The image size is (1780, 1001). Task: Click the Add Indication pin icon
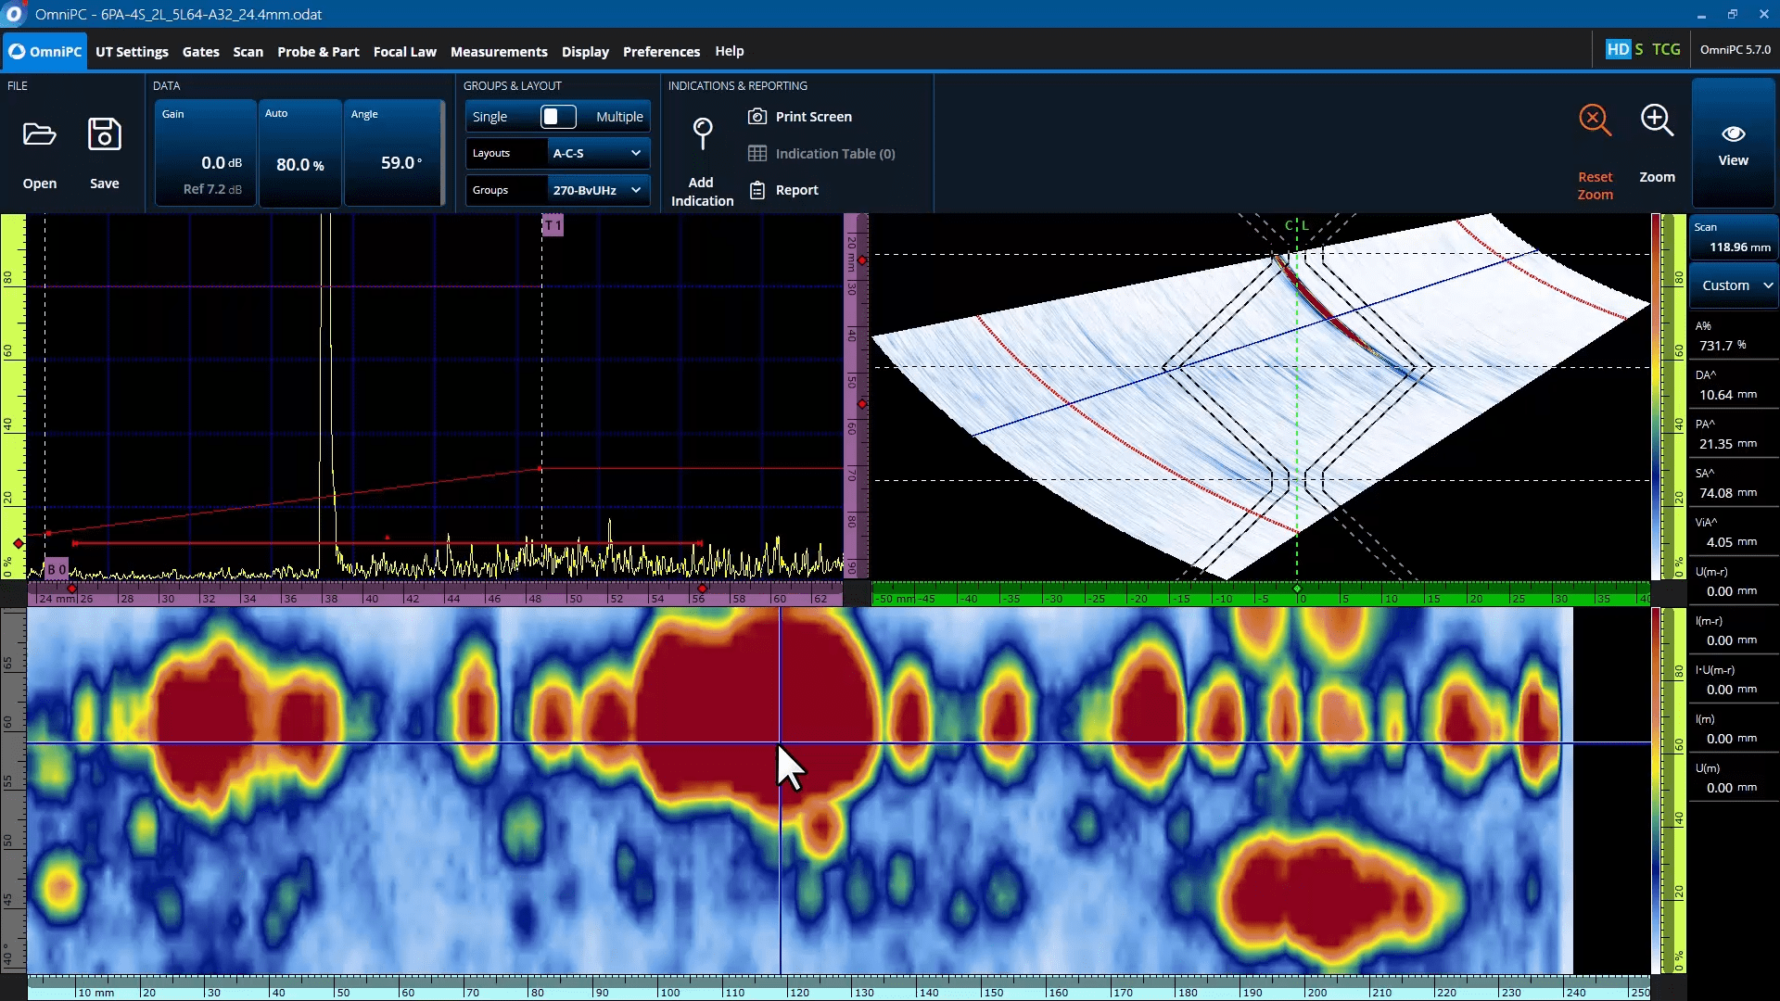click(703, 133)
